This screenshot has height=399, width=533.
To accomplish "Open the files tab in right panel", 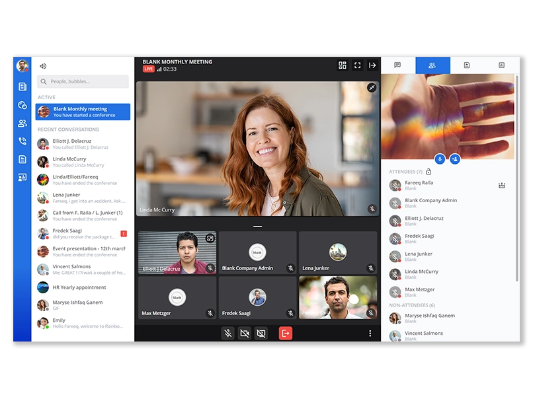I will click(467, 65).
